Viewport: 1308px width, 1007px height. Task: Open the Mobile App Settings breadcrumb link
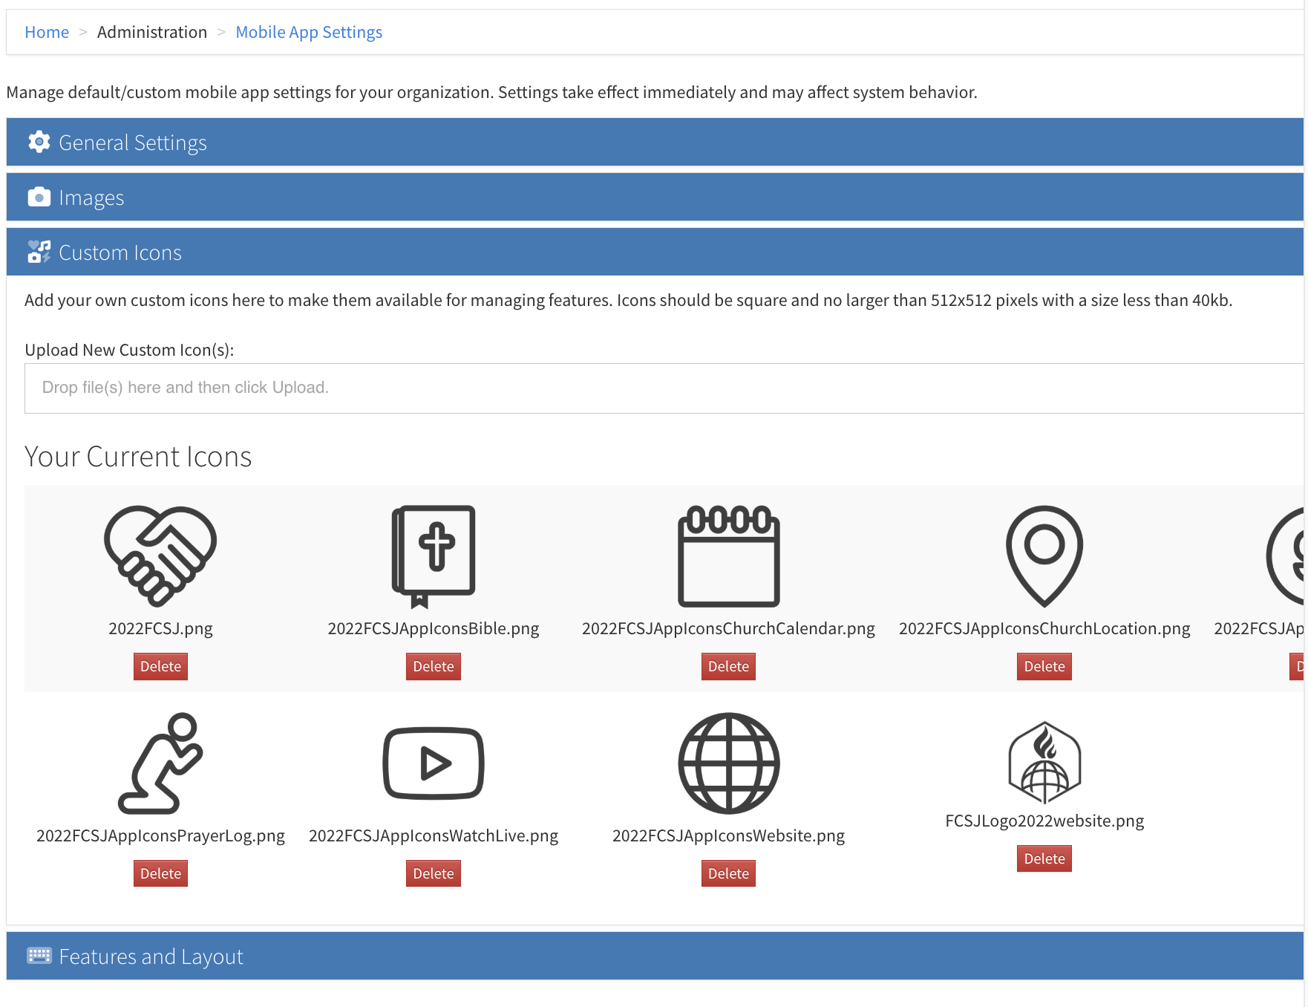pos(309,32)
